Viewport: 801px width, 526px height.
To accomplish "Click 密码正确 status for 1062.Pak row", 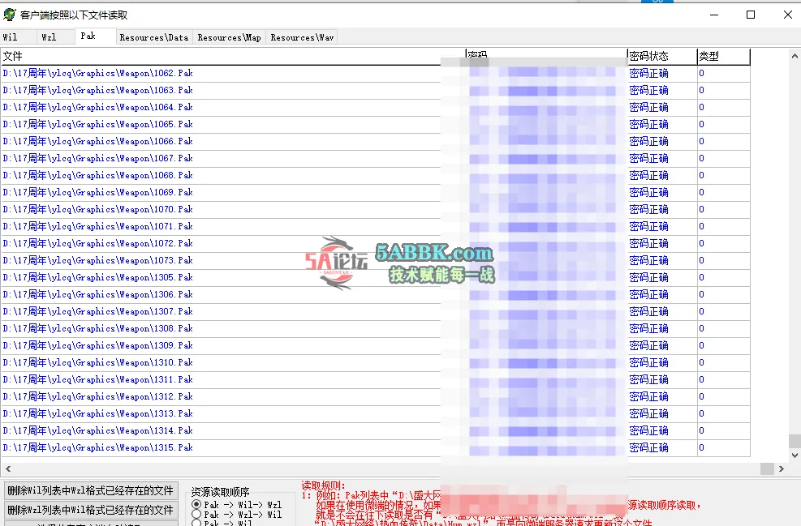I will (x=648, y=74).
